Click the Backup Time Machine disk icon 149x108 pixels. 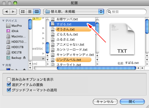point(8,58)
